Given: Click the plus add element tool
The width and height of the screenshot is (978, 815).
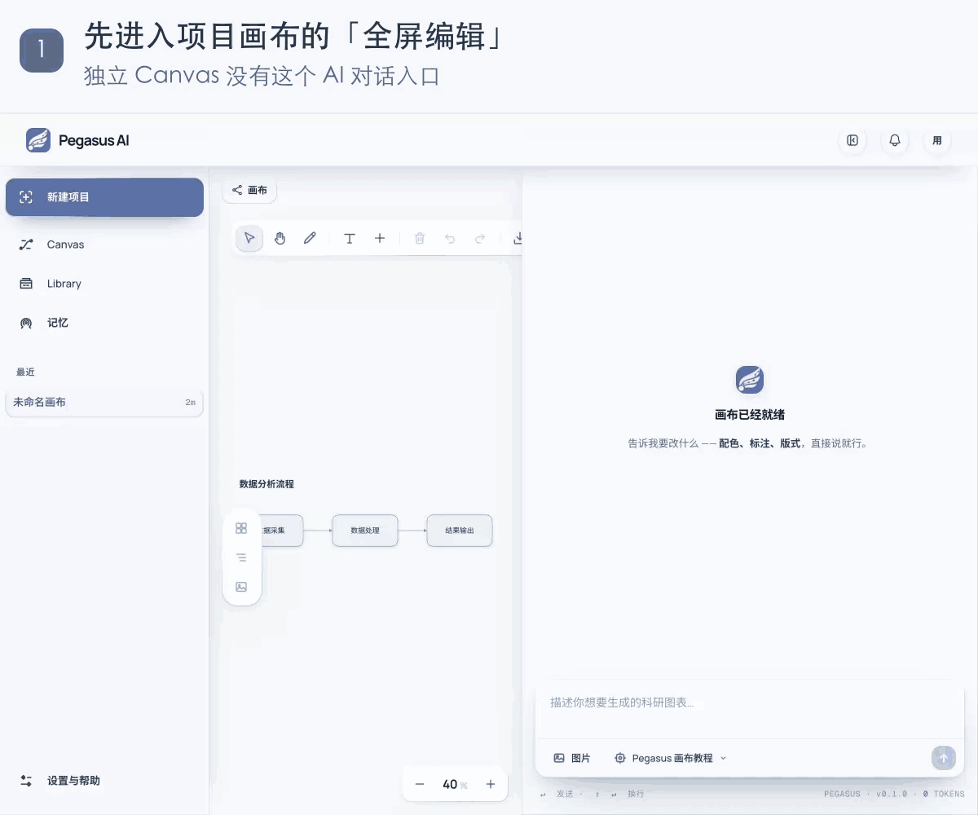Looking at the screenshot, I should tap(380, 238).
